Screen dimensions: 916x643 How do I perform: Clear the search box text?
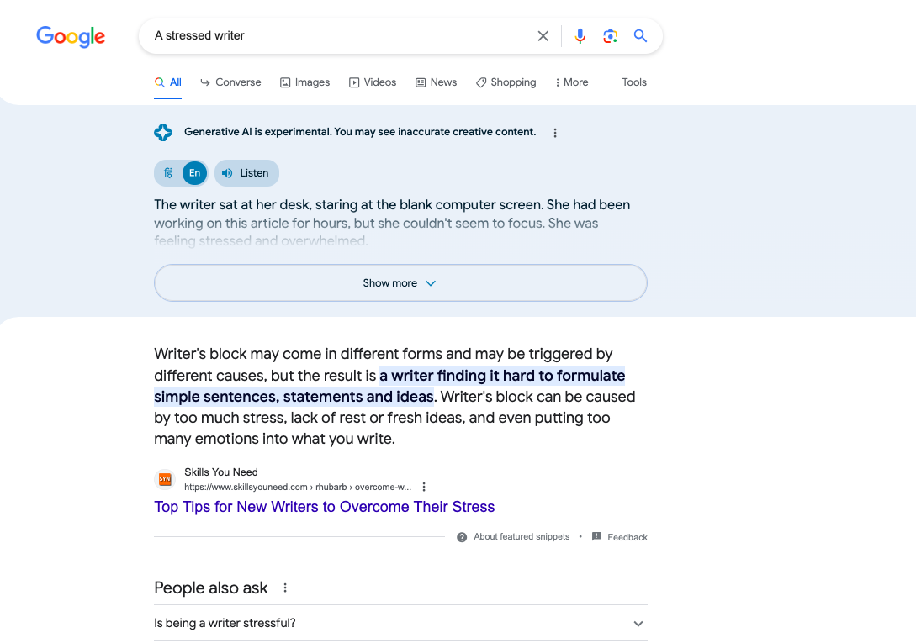click(x=543, y=36)
